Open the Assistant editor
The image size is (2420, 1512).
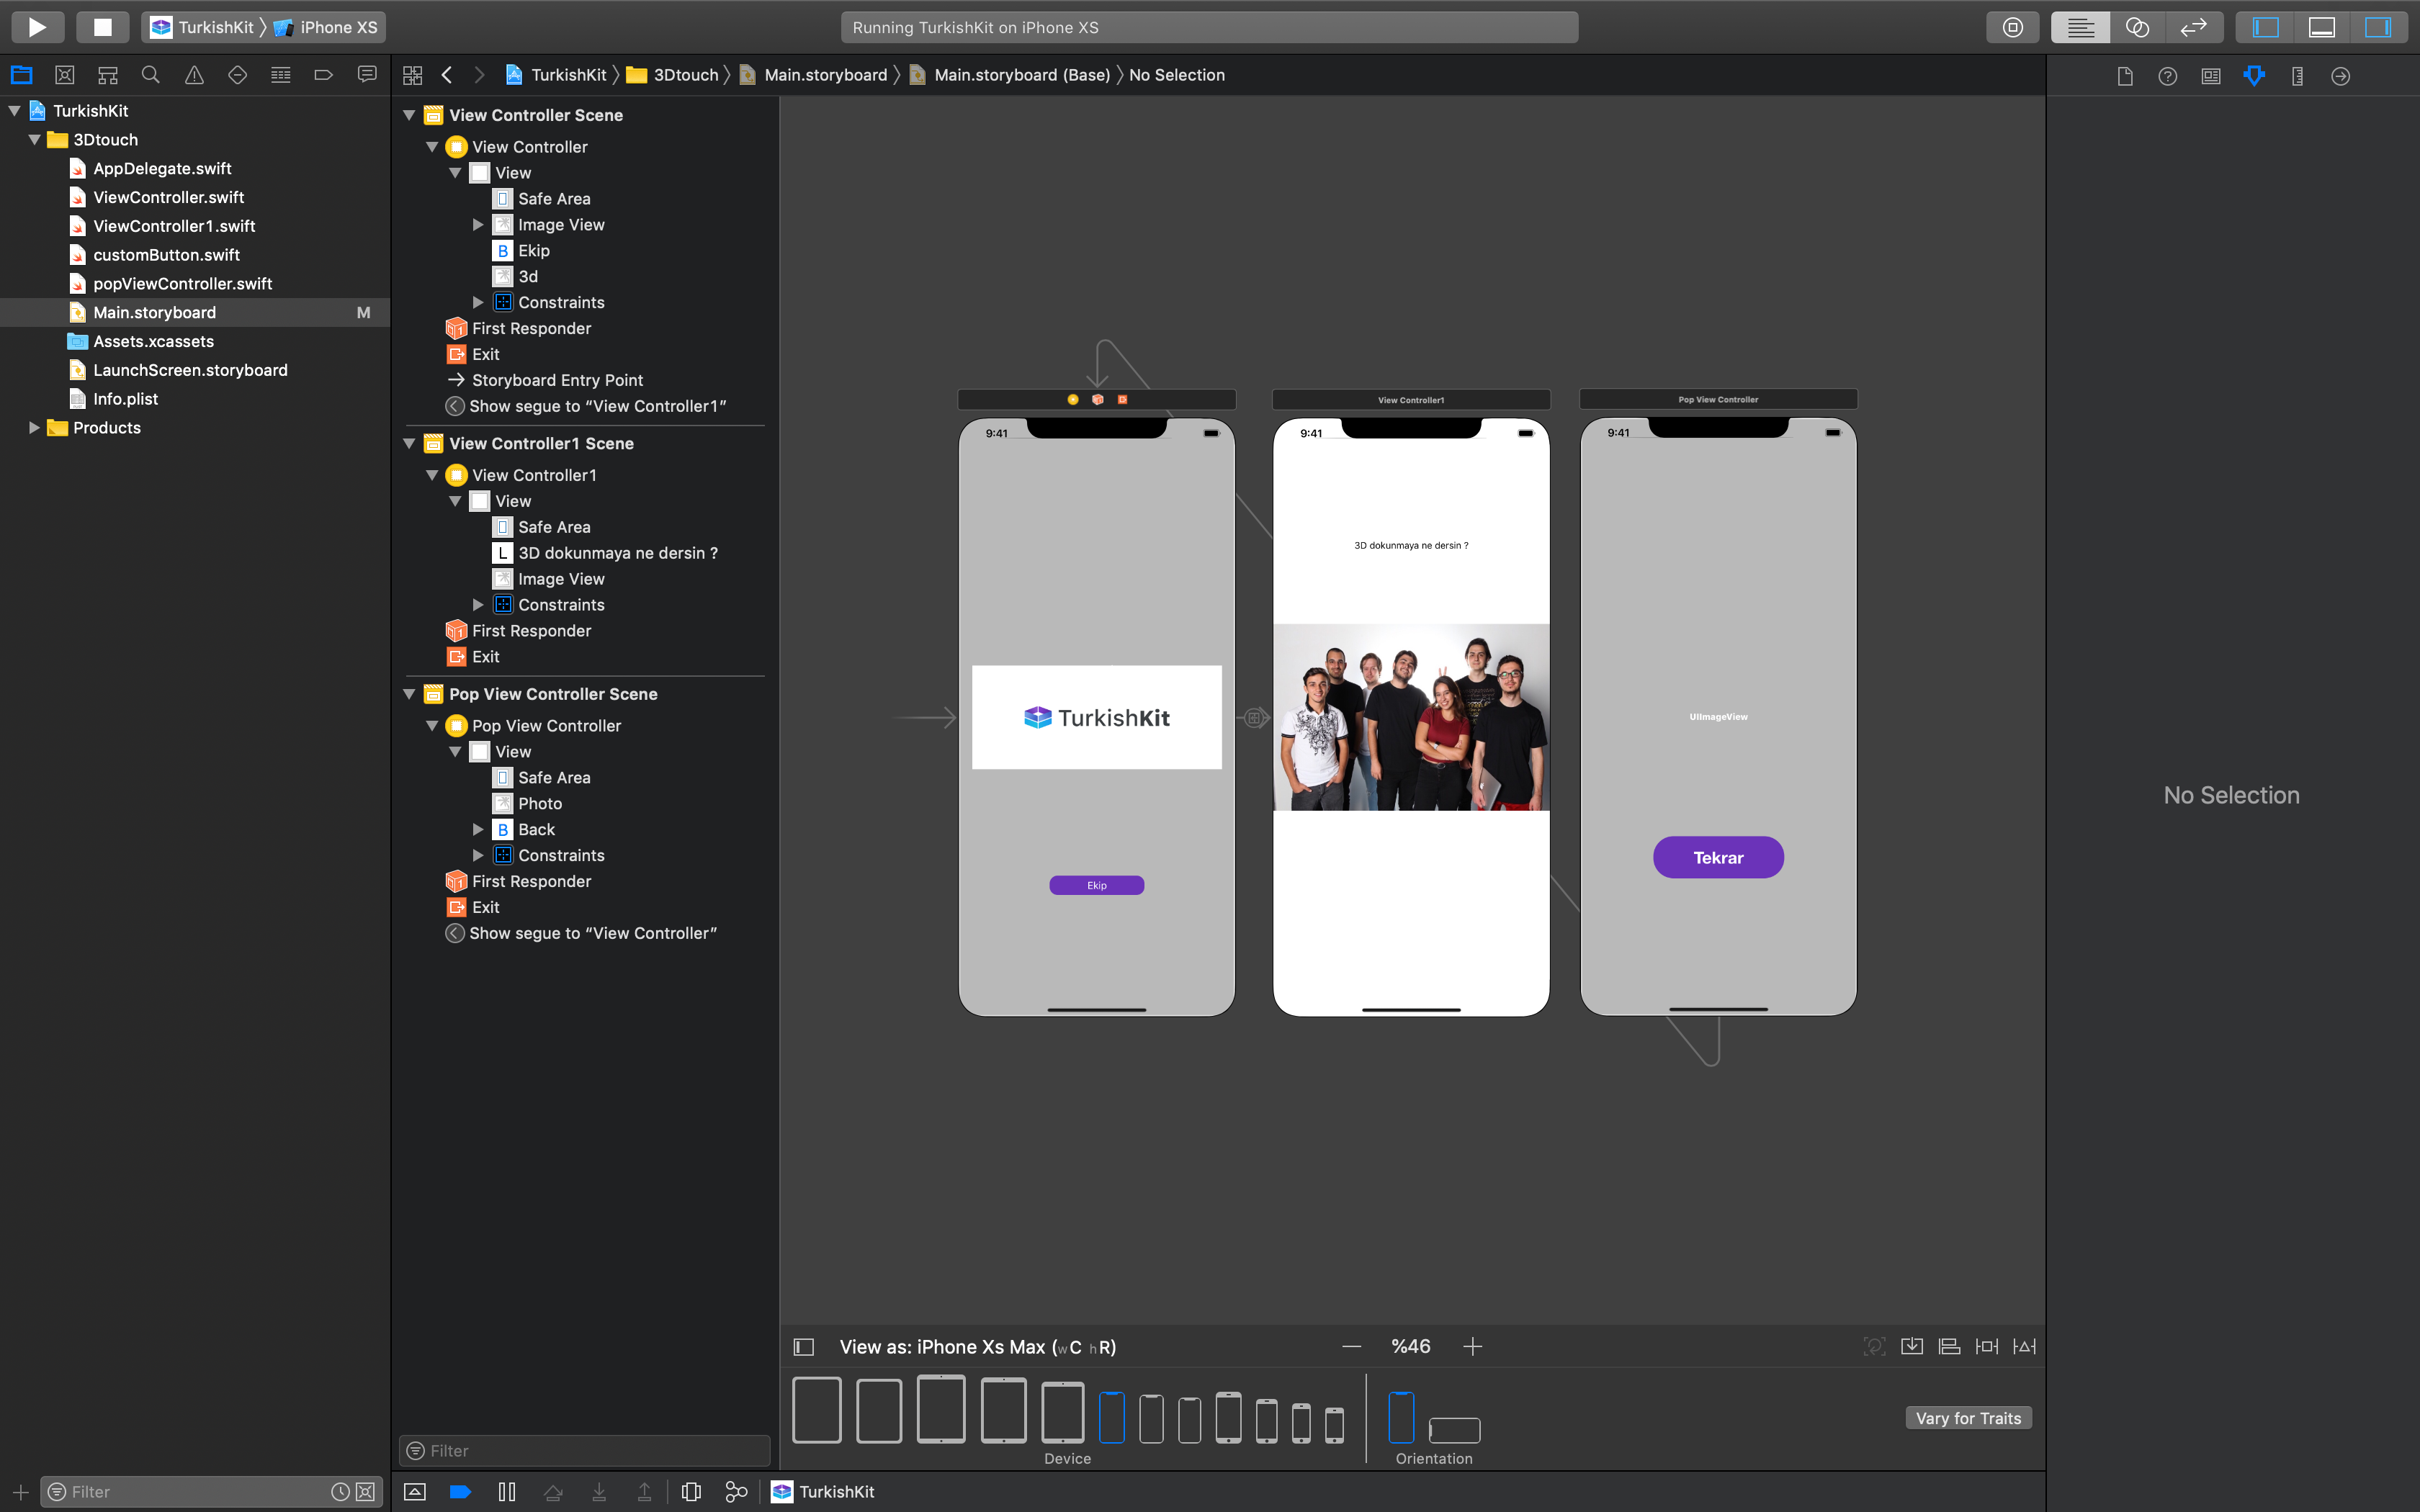tap(2136, 27)
